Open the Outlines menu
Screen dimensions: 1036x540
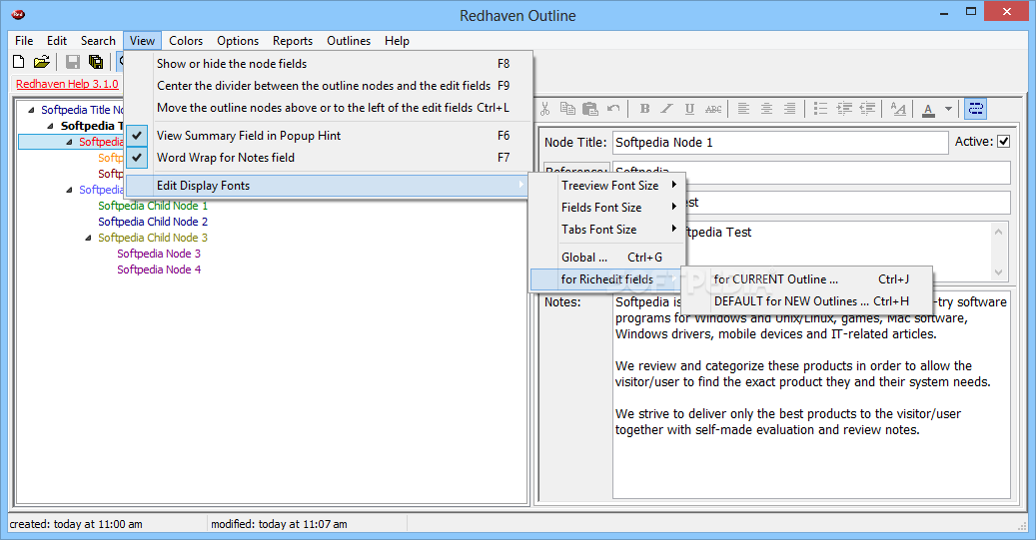(x=349, y=40)
